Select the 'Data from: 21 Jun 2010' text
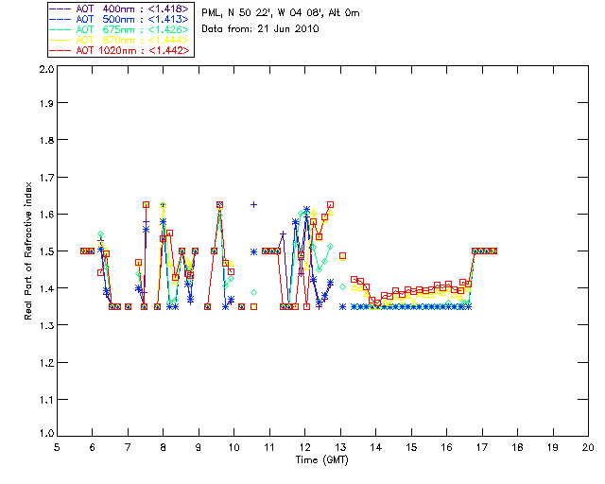Viewport: 605px width, 484px height. [260, 29]
